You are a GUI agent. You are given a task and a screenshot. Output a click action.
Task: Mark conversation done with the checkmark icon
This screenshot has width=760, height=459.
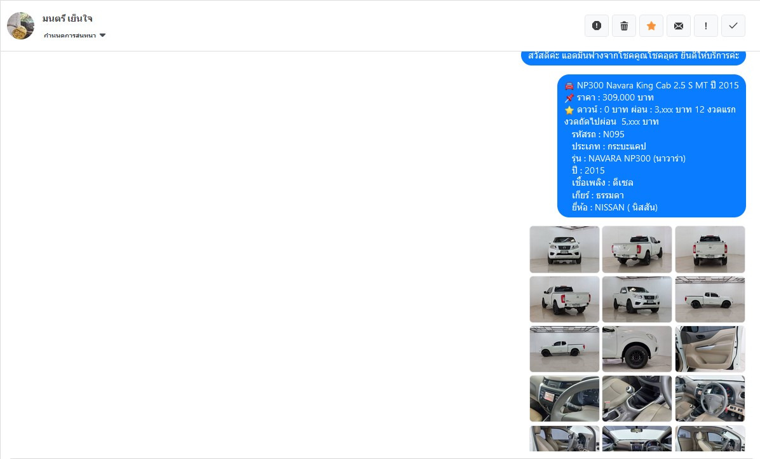(x=733, y=25)
